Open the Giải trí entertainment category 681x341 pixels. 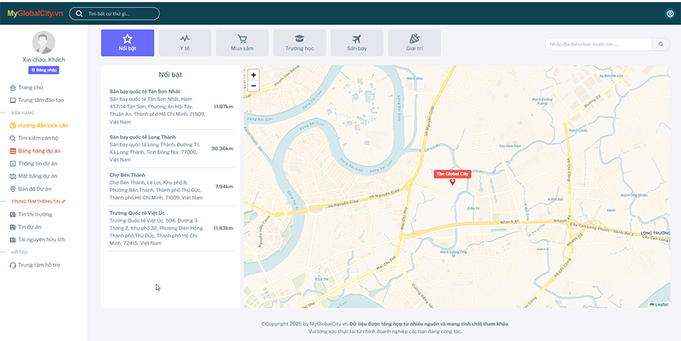click(x=414, y=42)
